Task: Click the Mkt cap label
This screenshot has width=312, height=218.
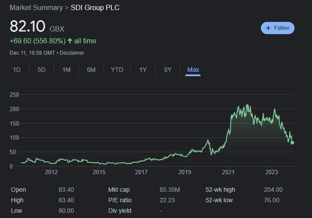Action: [x=119, y=190]
